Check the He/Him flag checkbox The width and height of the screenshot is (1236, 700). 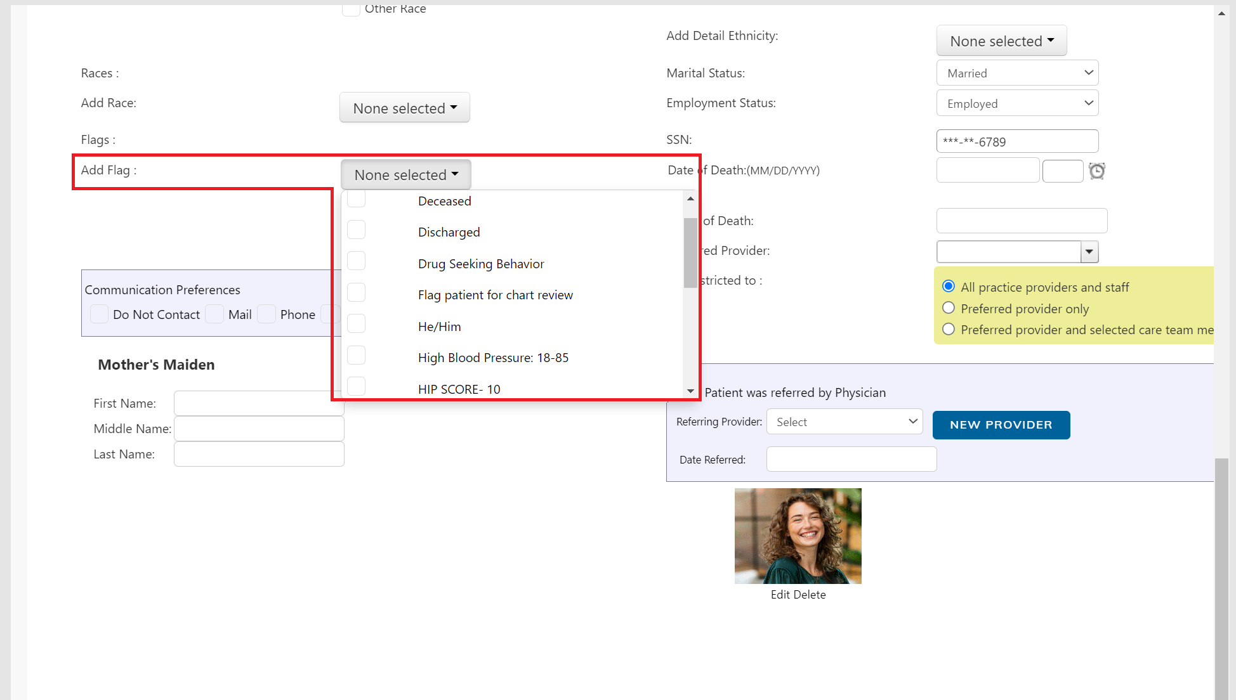tap(356, 323)
